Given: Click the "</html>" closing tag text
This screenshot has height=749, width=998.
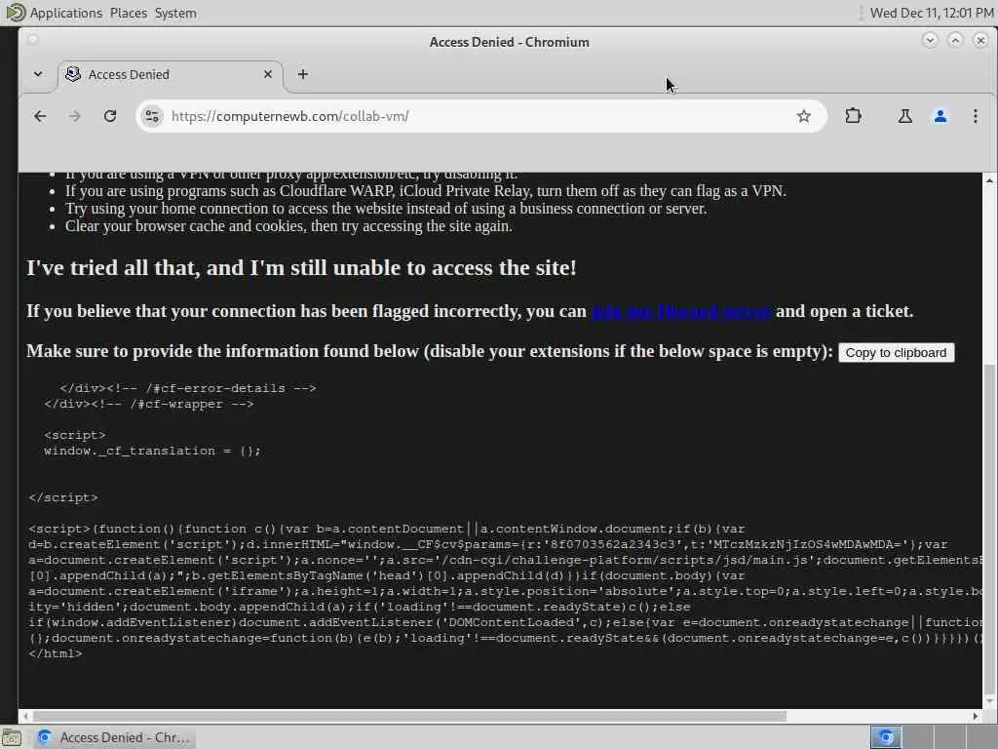Looking at the screenshot, I should coord(56,653).
